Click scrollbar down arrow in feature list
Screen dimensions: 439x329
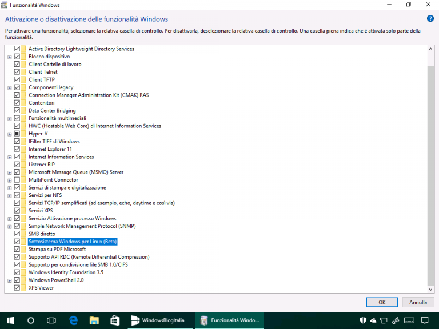pyautogui.click(x=430, y=290)
